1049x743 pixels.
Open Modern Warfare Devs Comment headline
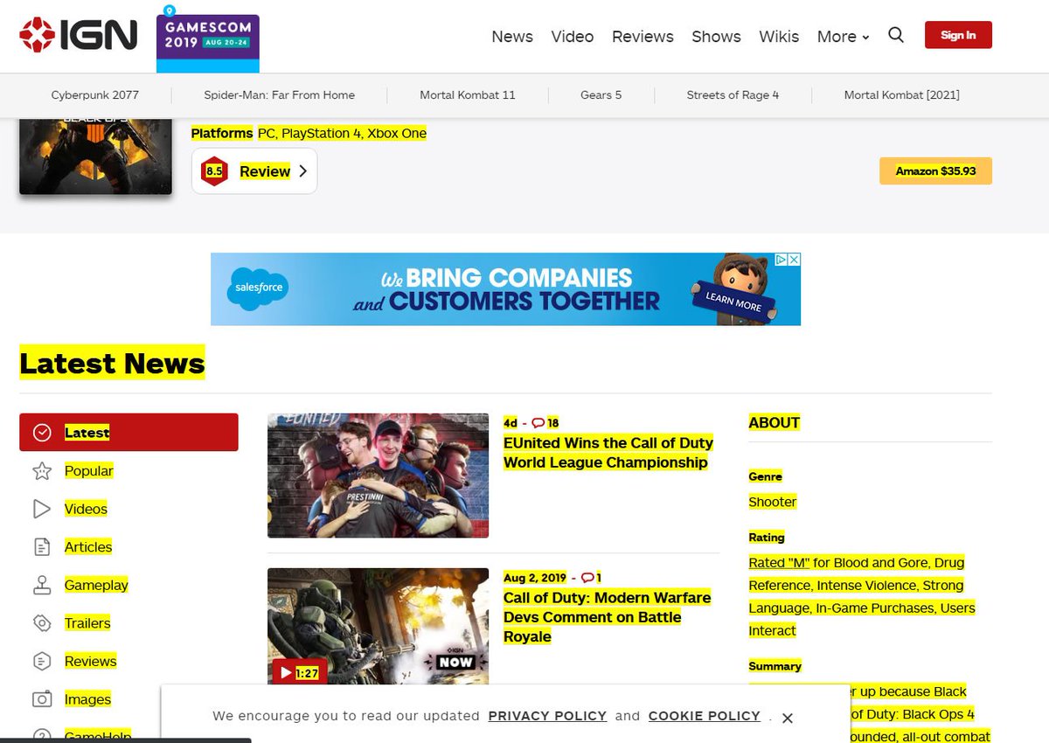click(x=607, y=617)
